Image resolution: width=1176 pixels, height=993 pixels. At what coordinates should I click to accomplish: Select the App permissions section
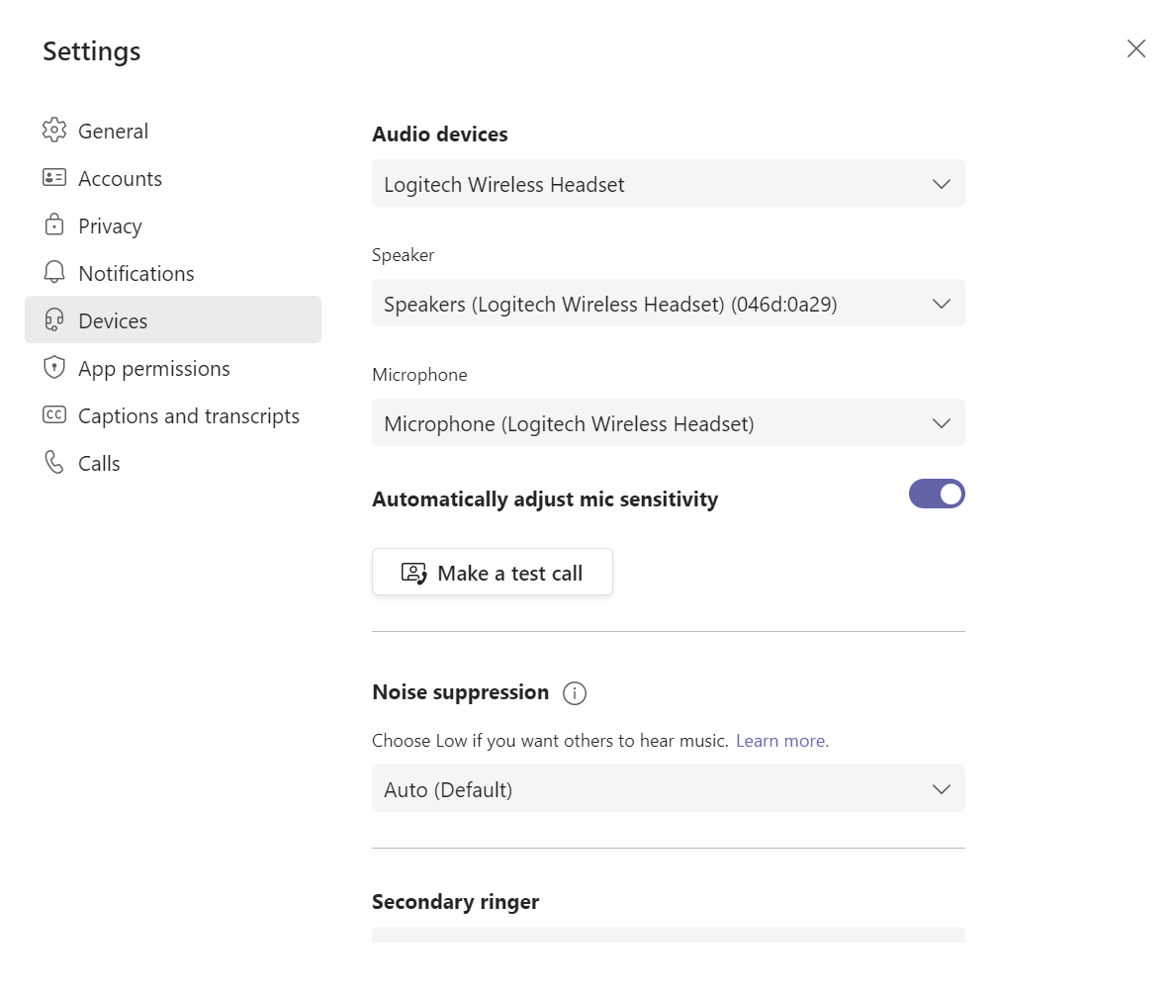(x=153, y=369)
